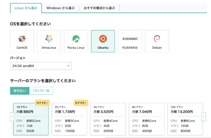
Task: Click the AlmaLinux label text
Action: click(49, 48)
